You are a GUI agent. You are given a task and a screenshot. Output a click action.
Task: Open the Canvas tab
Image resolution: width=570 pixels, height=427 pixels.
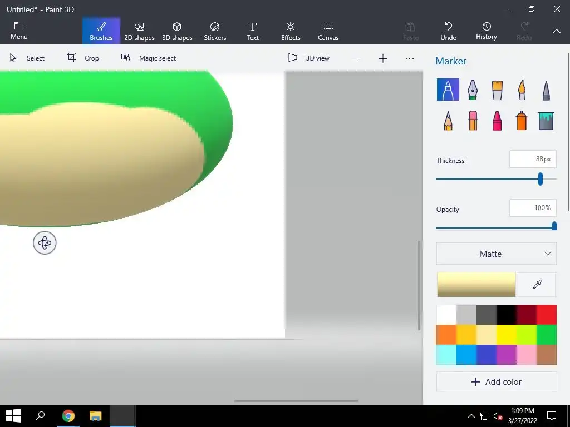coord(328,31)
